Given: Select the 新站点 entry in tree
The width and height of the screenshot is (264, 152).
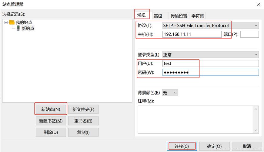Looking at the screenshot, I should (x=28, y=28).
